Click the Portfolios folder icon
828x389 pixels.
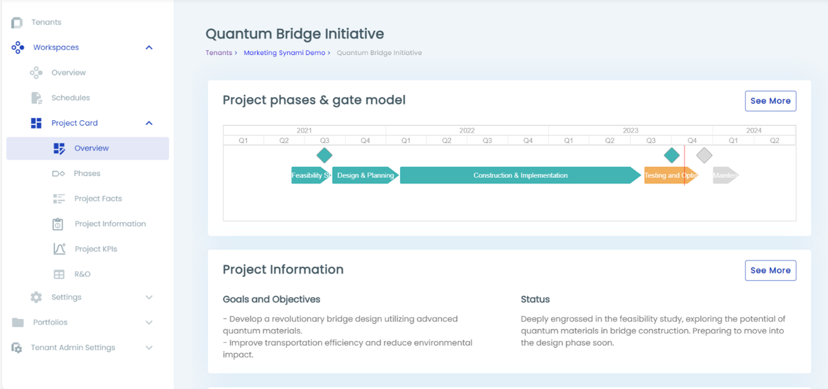(18, 322)
